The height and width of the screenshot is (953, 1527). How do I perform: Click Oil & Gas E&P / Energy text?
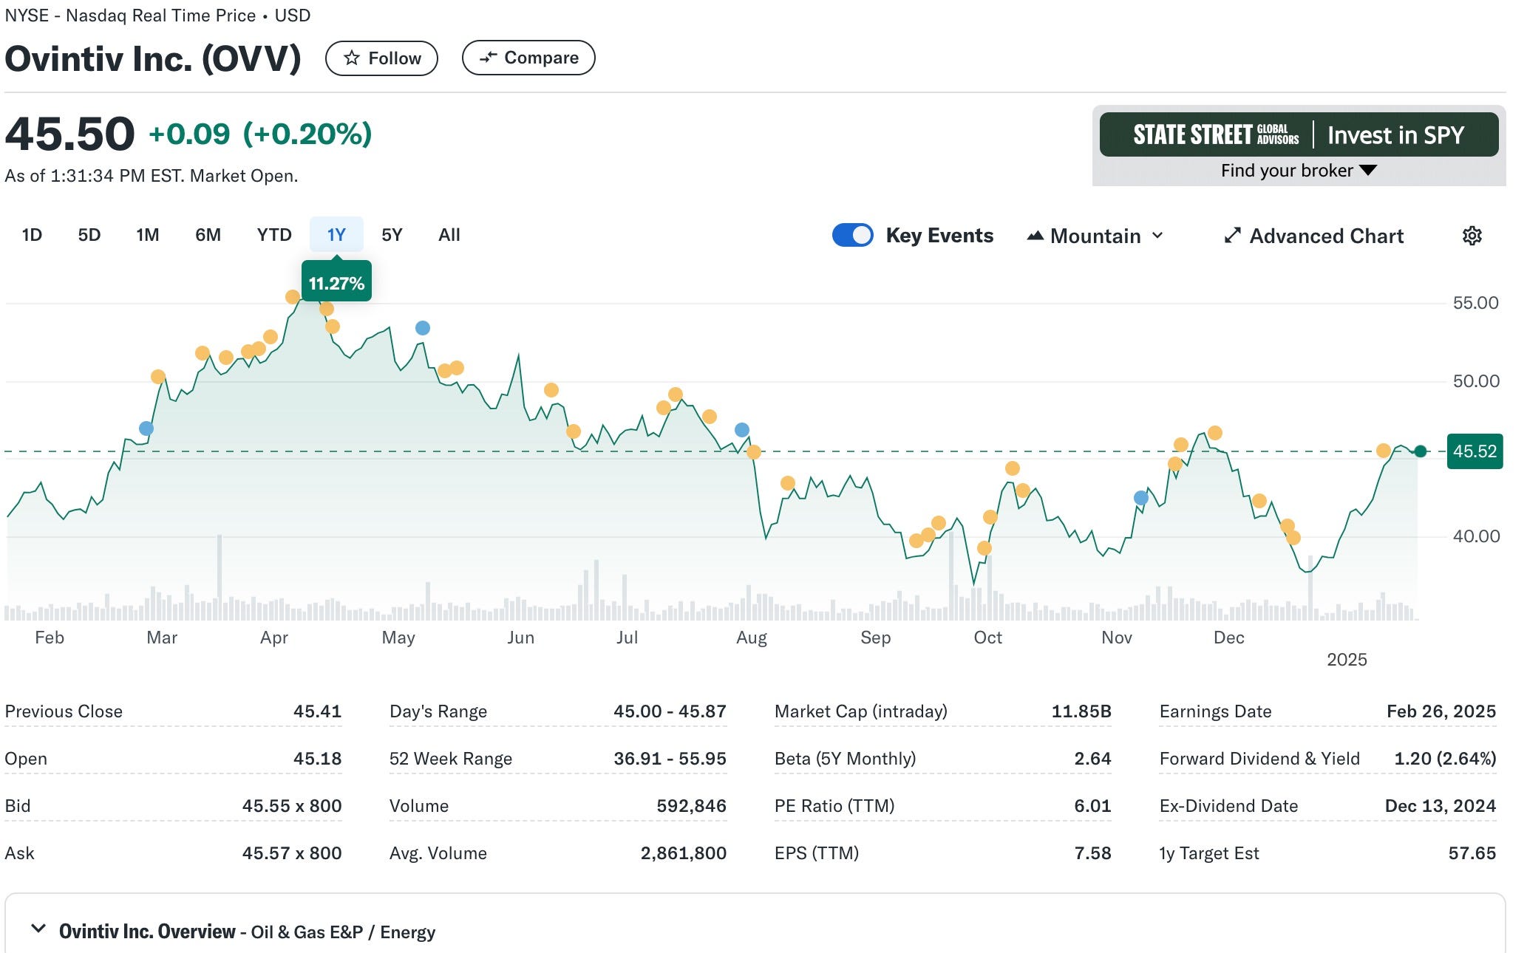tap(343, 932)
